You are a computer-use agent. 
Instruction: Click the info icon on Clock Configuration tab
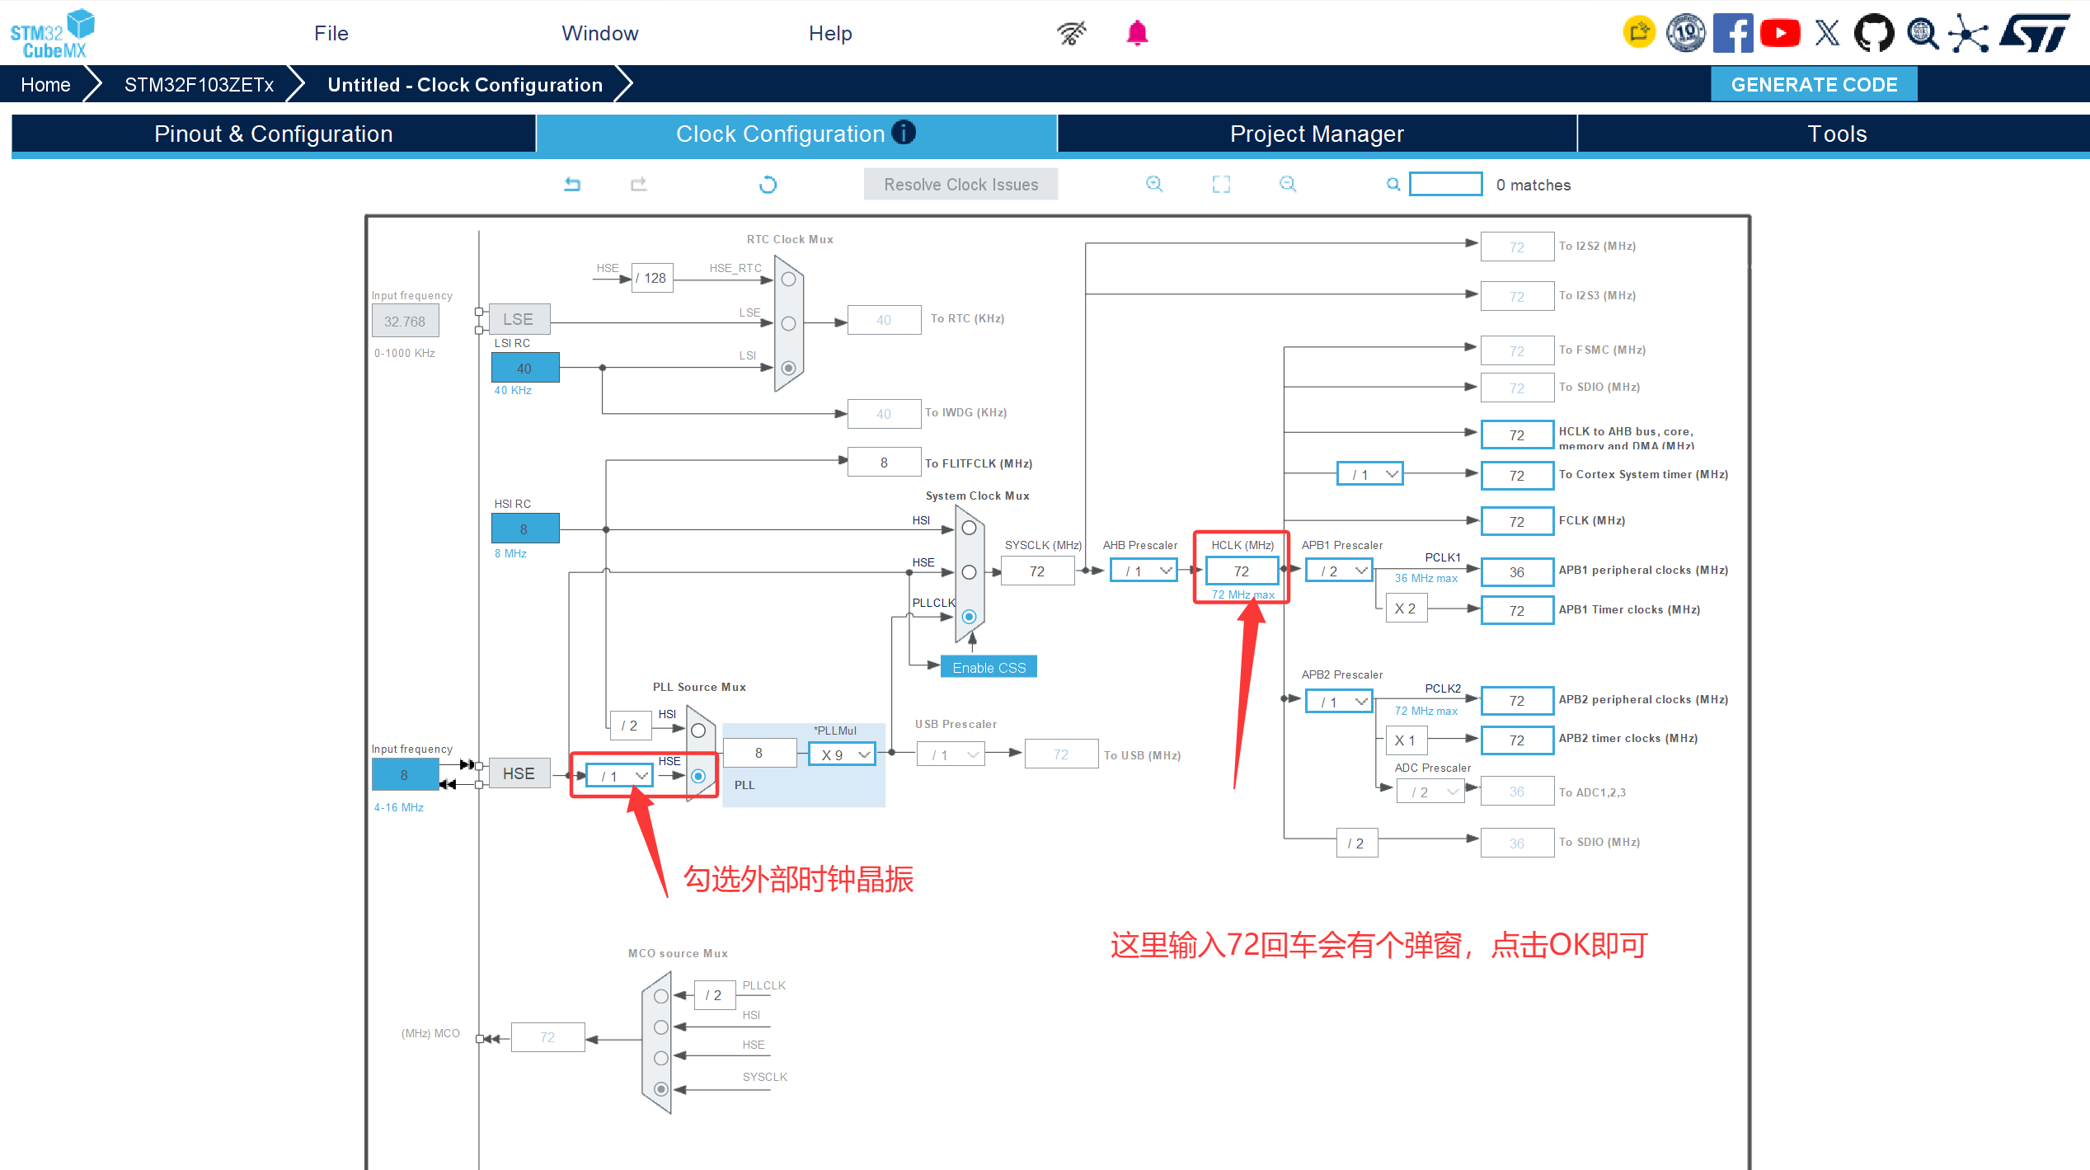point(904,133)
